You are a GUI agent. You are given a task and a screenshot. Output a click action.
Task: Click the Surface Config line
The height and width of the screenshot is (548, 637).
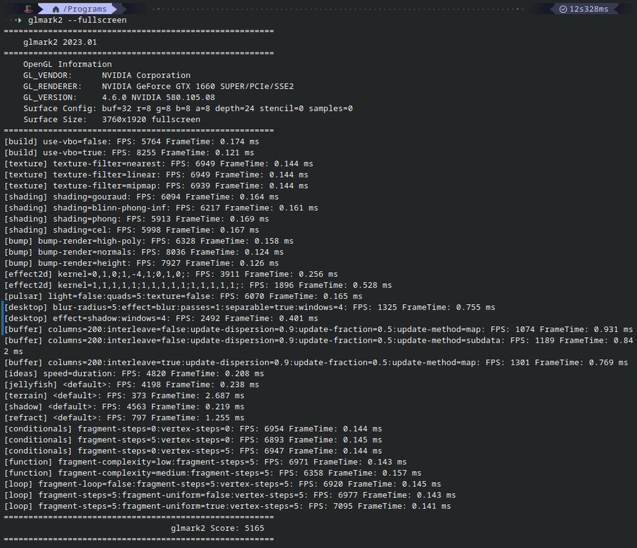[x=188, y=108]
